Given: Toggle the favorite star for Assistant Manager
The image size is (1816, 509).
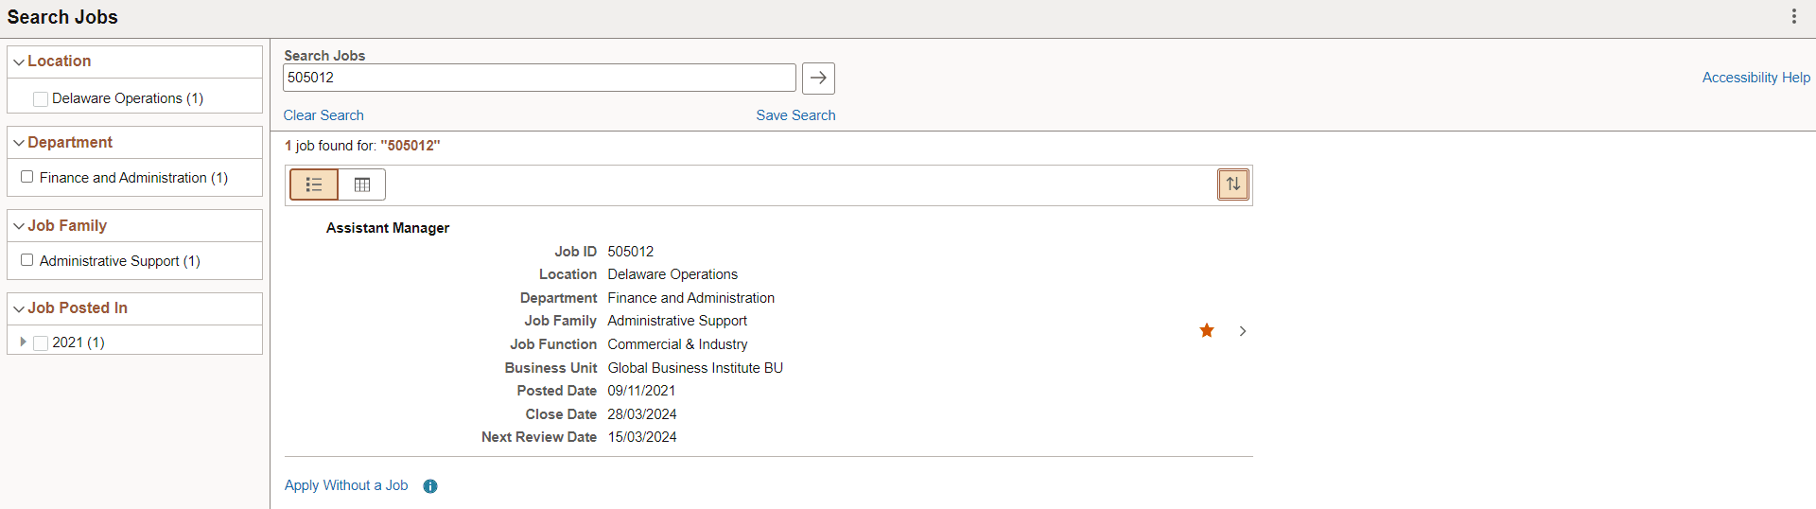Looking at the screenshot, I should [x=1207, y=330].
